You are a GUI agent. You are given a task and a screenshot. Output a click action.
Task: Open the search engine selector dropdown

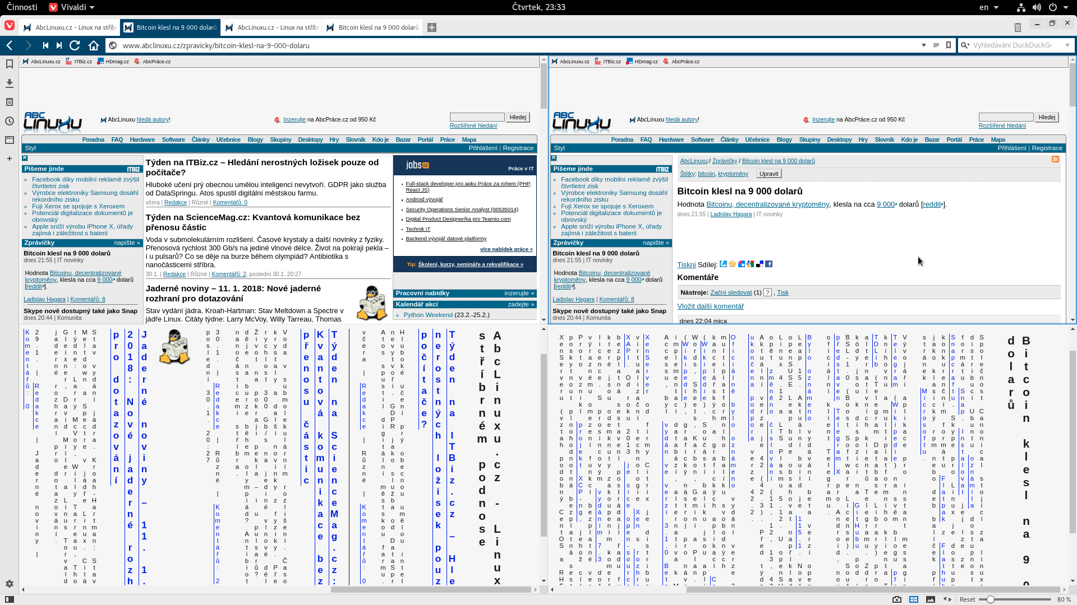[965, 45]
